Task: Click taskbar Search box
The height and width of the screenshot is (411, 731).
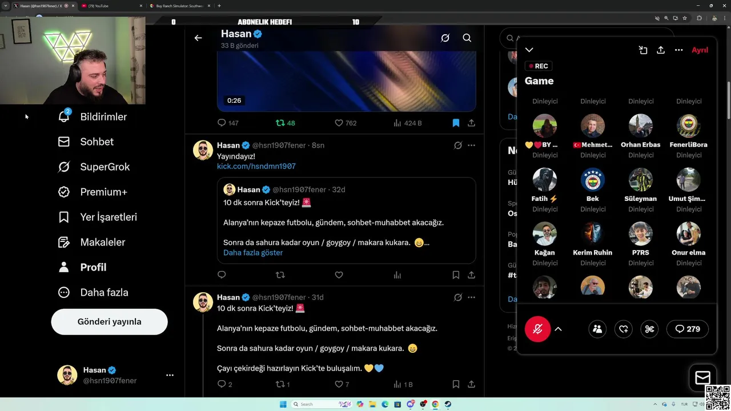Action: 322,404
